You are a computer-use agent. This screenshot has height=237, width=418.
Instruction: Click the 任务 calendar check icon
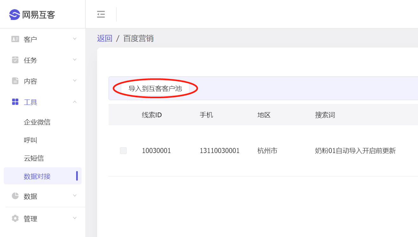coord(15,60)
